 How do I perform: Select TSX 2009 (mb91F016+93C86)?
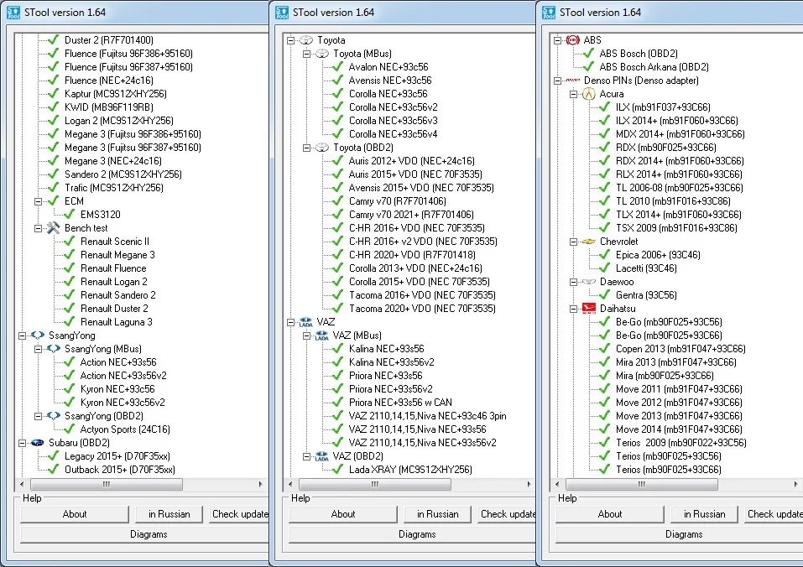coord(676,228)
